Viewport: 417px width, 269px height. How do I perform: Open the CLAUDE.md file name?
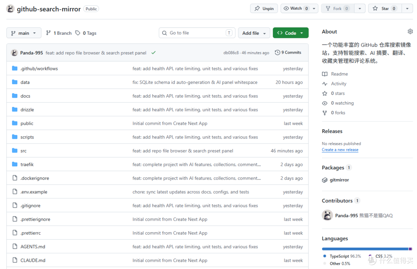(33, 260)
